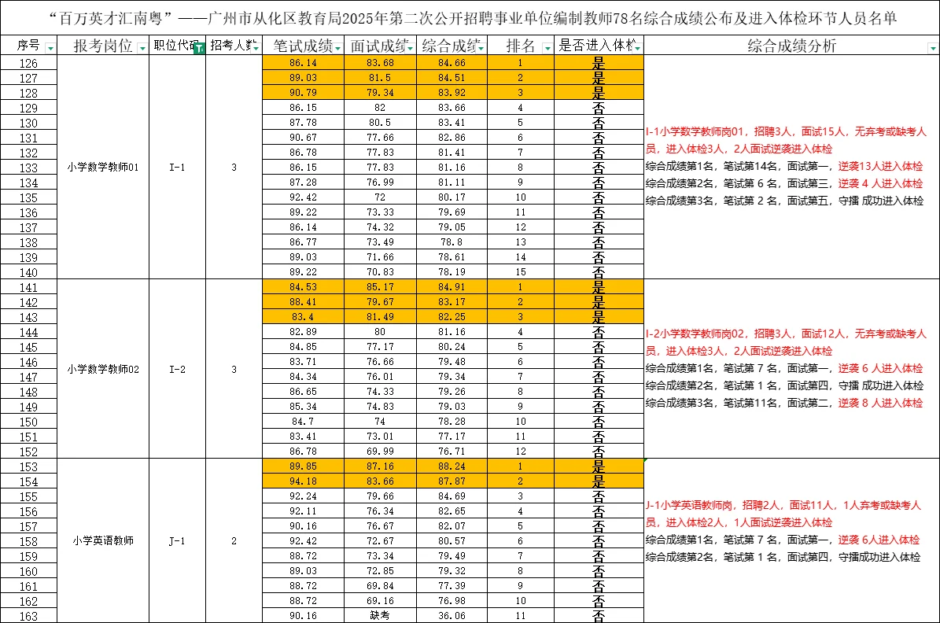Open the 笔试成绩 column filter dropdown
Image resolution: width=940 pixels, height=623 pixels.
coord(338,48)
